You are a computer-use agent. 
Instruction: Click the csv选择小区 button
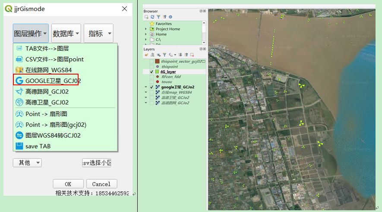[x=97, y=162]
